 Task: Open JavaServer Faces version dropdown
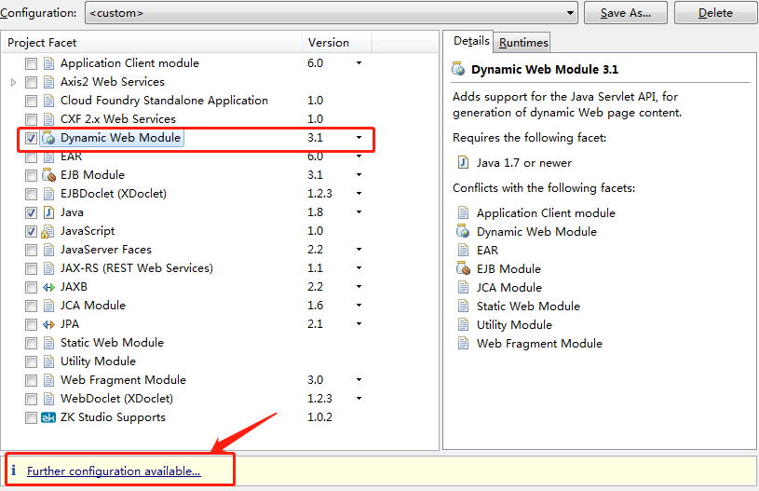(x=359, y=250)
